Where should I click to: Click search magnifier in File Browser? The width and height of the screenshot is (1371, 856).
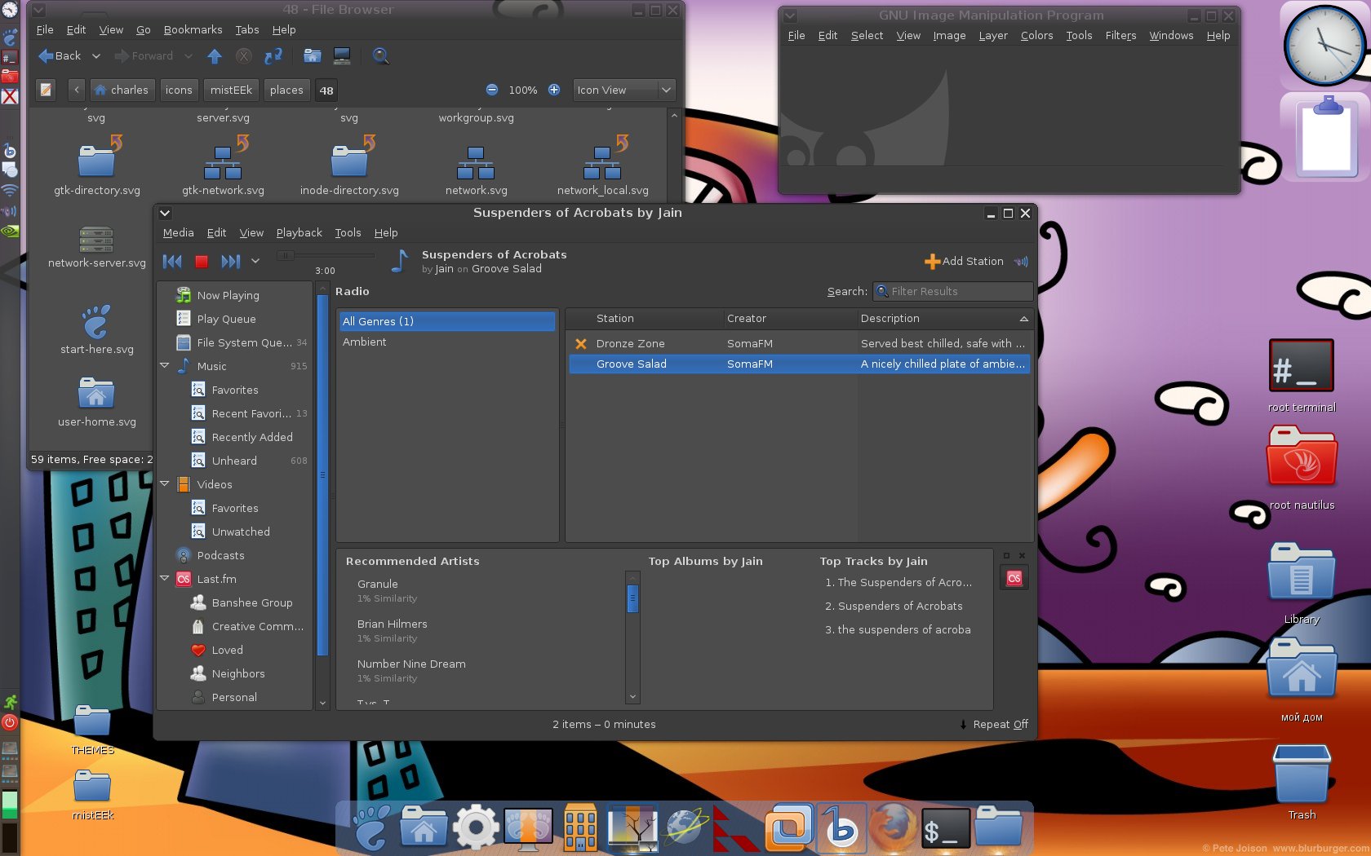click(381, 56)
